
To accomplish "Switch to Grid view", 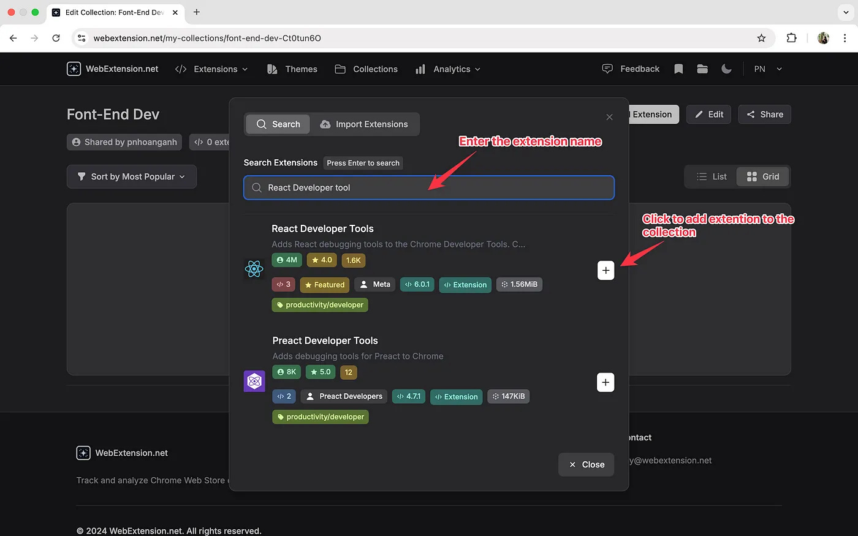I will [x=763, y=176].
